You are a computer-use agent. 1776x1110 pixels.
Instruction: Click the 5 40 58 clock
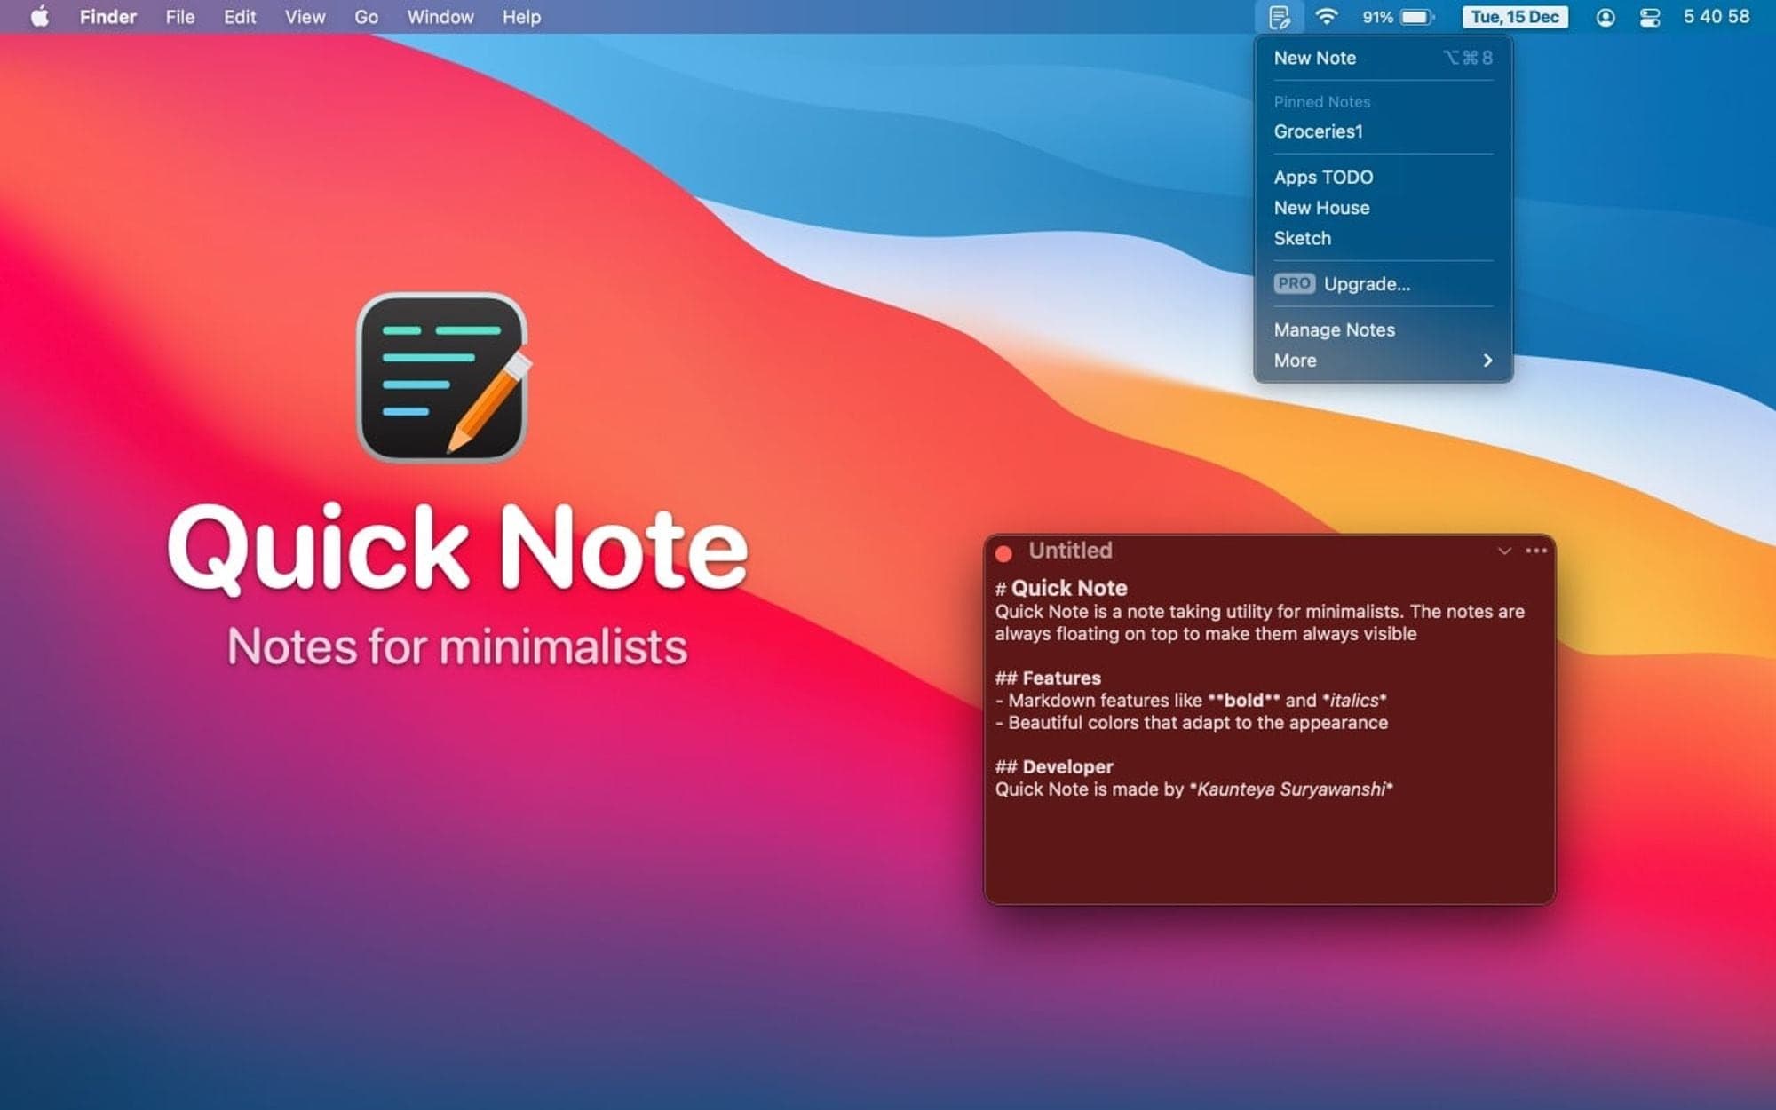1717,17
